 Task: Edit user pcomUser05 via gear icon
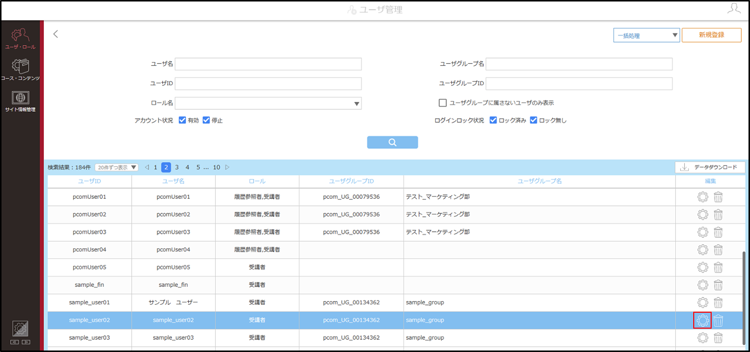pyautogui.click(x=702, y=267)
